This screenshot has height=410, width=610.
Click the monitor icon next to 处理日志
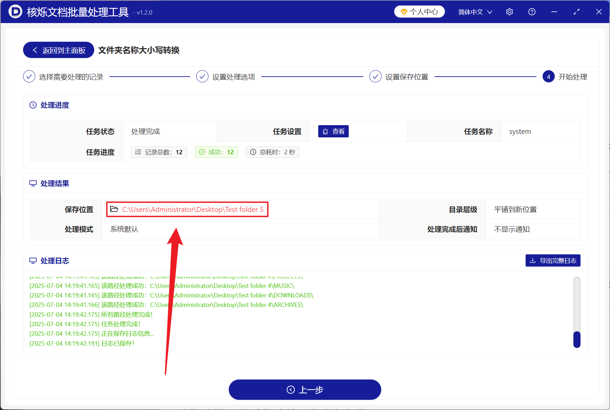[x=33, y=261]
